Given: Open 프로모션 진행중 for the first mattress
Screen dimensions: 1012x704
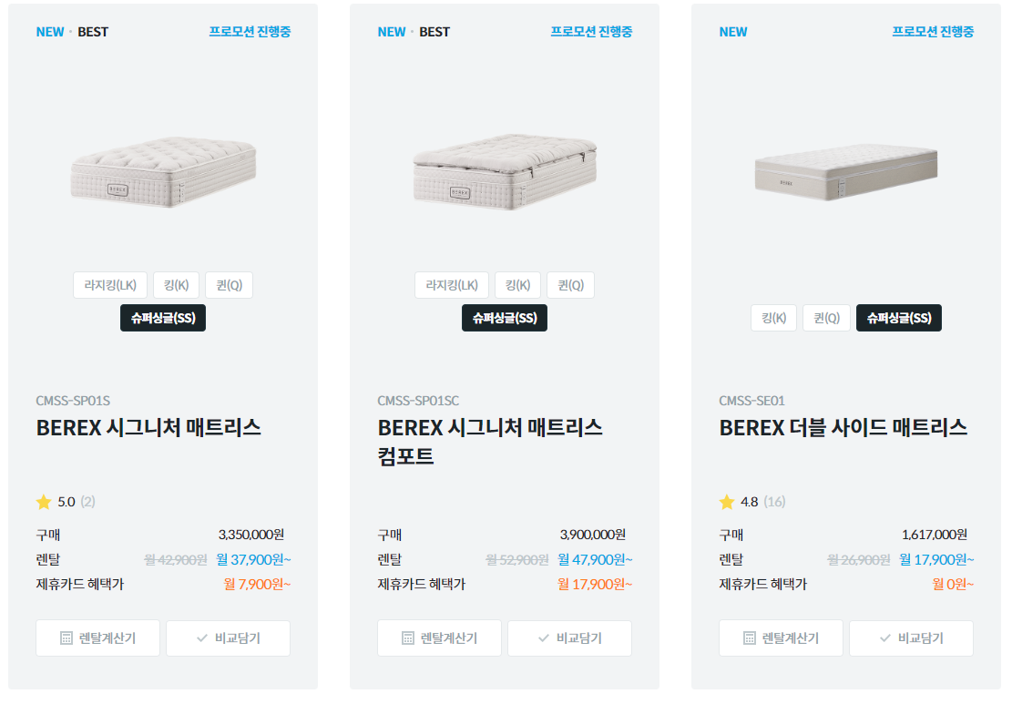Looking at the screenshot, I should [250, 31].
